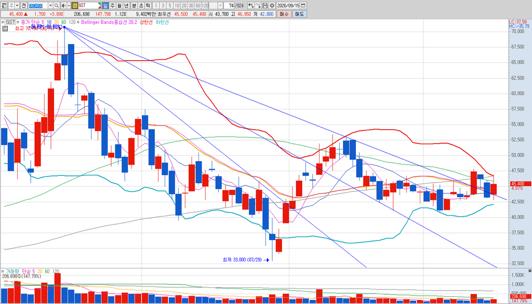Open the stock code search magnifier
This screenshot has width=532, height=304.
point(57,5)
